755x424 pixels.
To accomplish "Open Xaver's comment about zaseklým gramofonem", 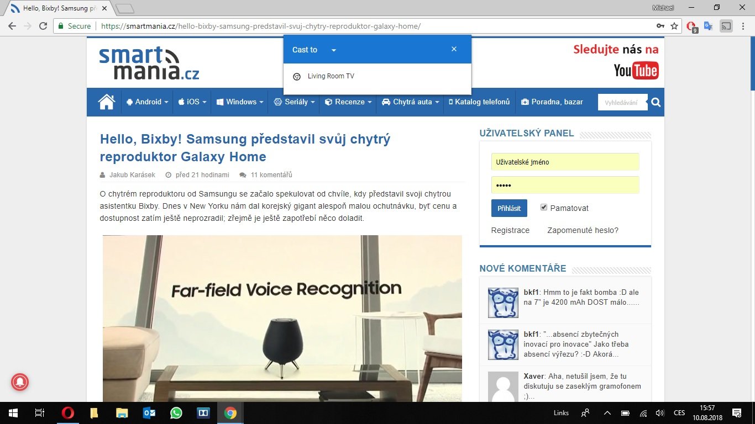I will coord(583,386).
